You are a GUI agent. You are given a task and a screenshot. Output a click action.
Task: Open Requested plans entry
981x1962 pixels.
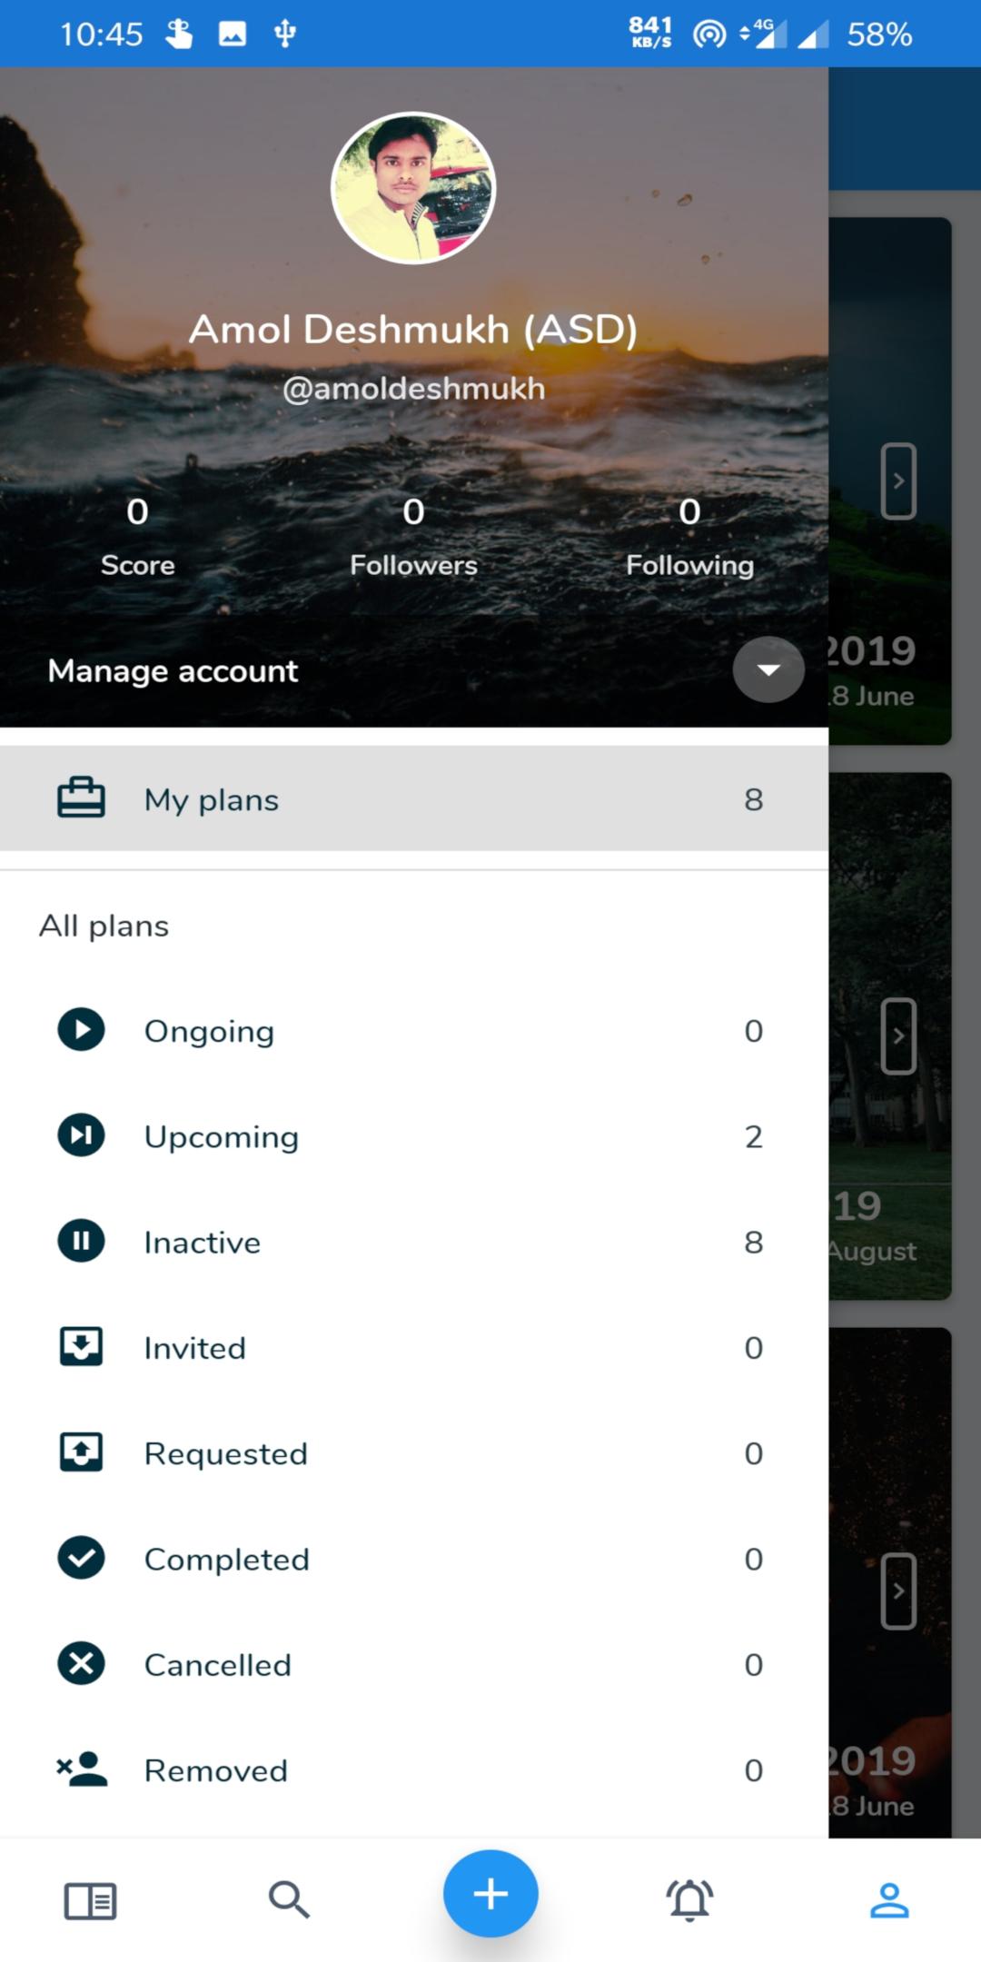(414, 1452)
